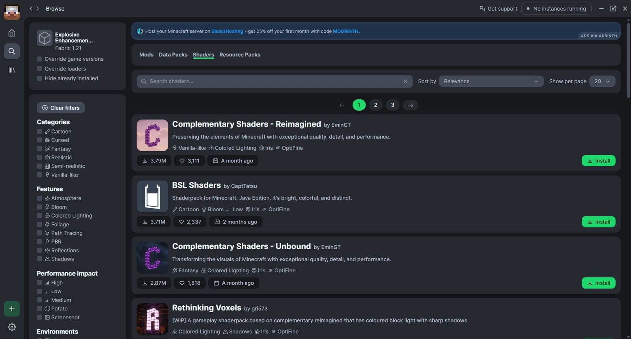Switch to the Resource Packs tab
Image resolution: width=631 pixels, height=339 pixels.
click(240, 55)
